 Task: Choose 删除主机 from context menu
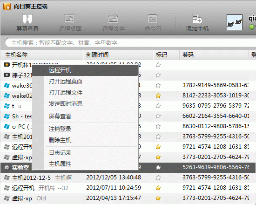[x=85, y=140]
